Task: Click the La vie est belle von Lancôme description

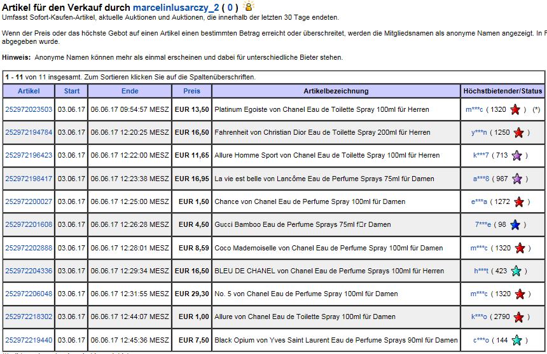Action: point(324,179)
